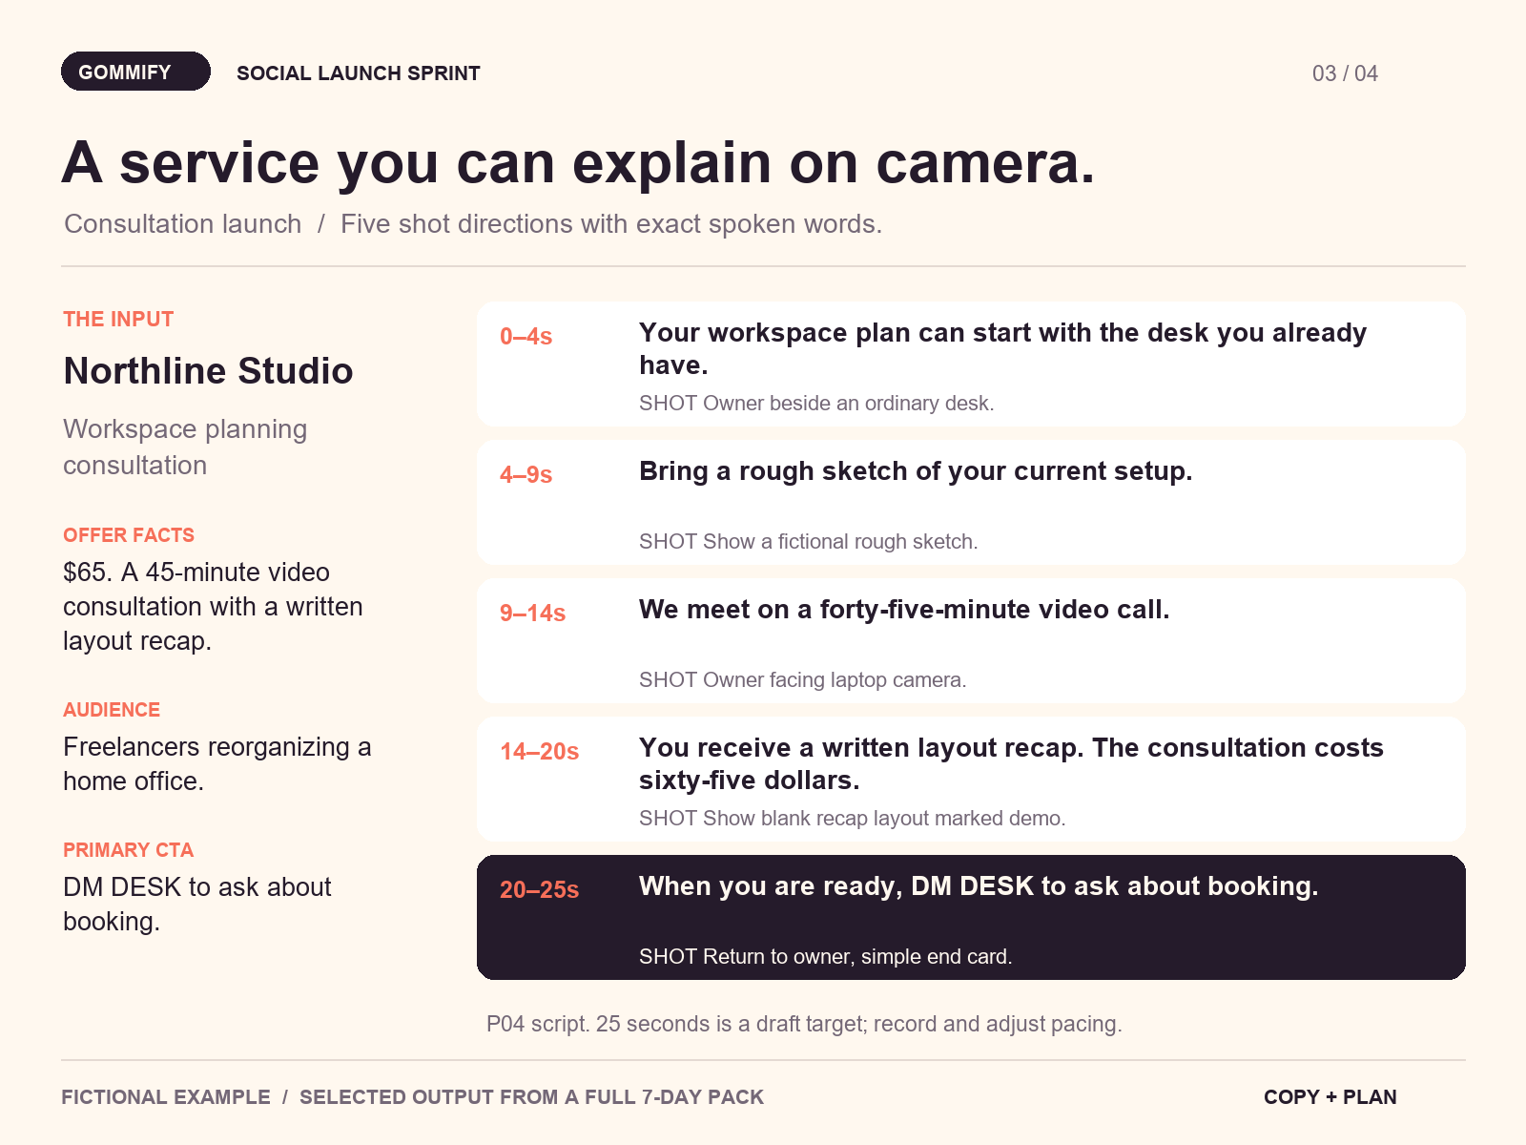This screenshot has height=1145, width=1526.
Task: Select the 'THE INPUT' section label
Action: tap(118, 320)
